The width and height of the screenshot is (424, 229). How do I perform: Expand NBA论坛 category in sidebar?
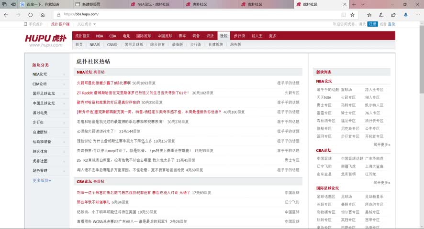click(49, 74)
